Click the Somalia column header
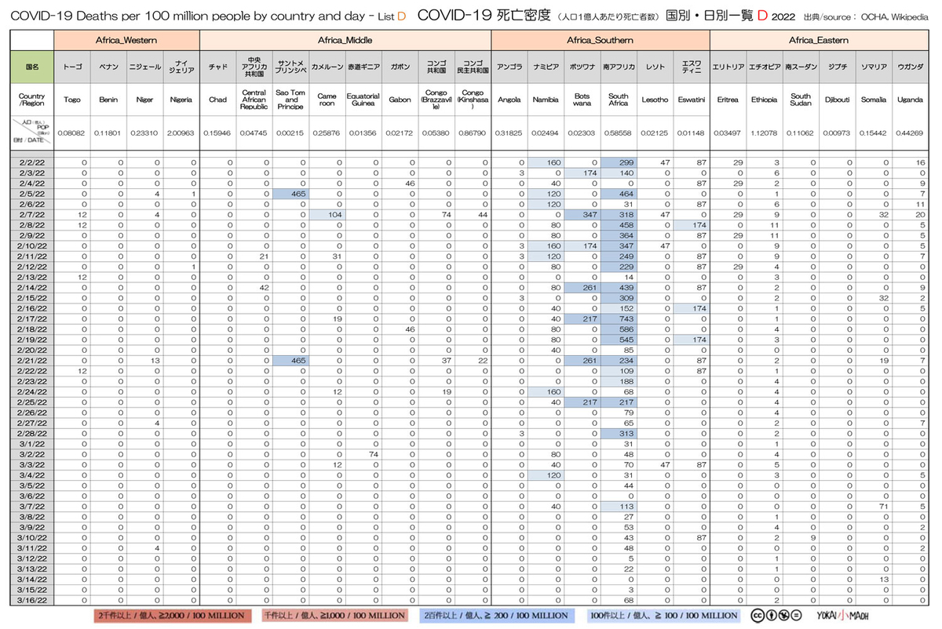 point(872,100)
